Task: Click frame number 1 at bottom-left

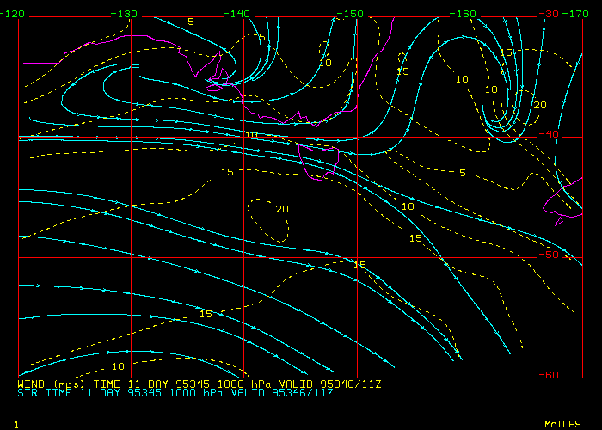Action: pyautogui.click(x=15, y=424)
